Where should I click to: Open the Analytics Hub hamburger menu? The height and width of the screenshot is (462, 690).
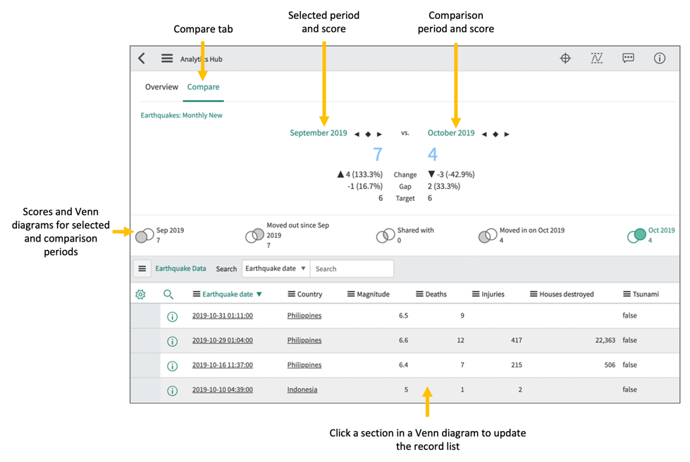(x=166, y=58)
